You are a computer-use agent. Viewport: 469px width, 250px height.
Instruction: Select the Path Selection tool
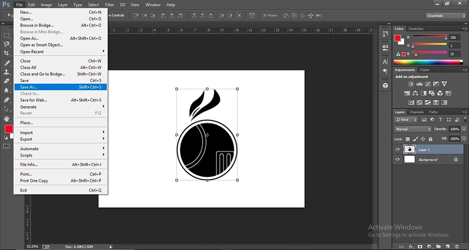6,109
